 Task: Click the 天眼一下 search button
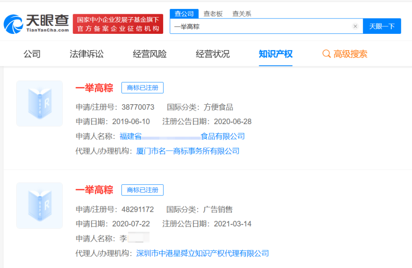[382, 26]
